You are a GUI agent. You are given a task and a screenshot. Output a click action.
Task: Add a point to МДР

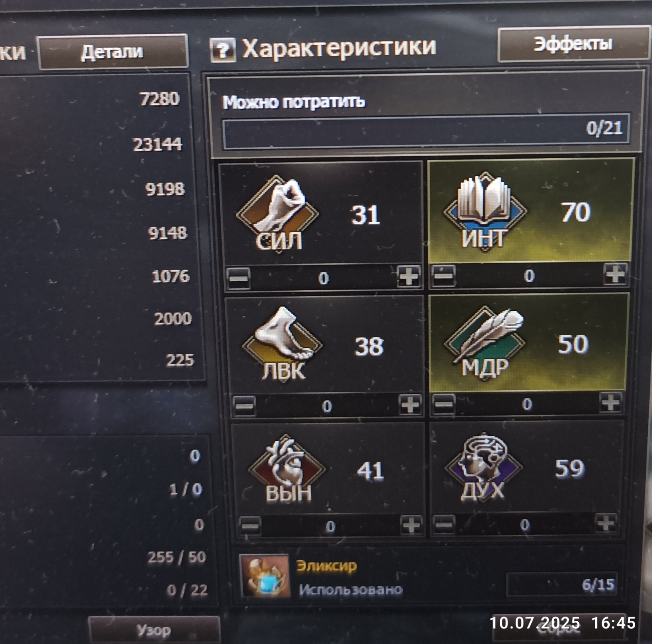pyautogui.click(x=610, y=402)
